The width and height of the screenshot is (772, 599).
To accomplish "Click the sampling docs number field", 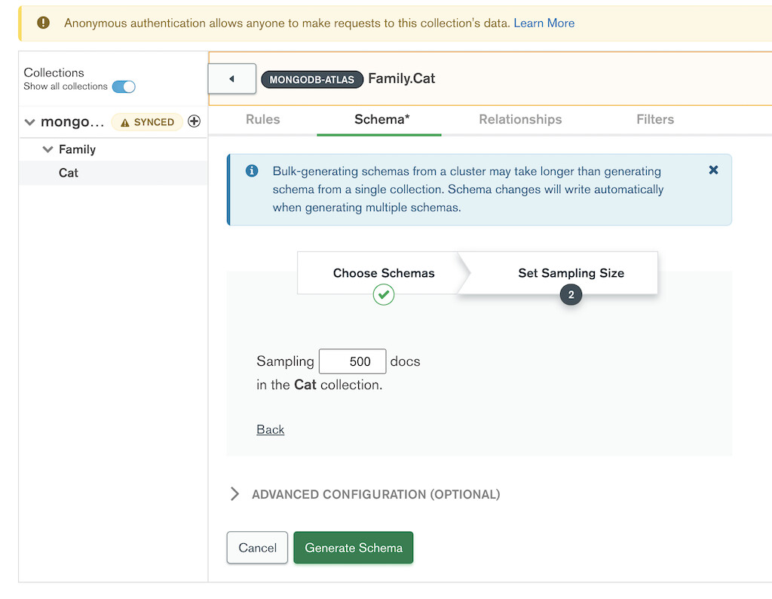I will click(x=353, y=361).
